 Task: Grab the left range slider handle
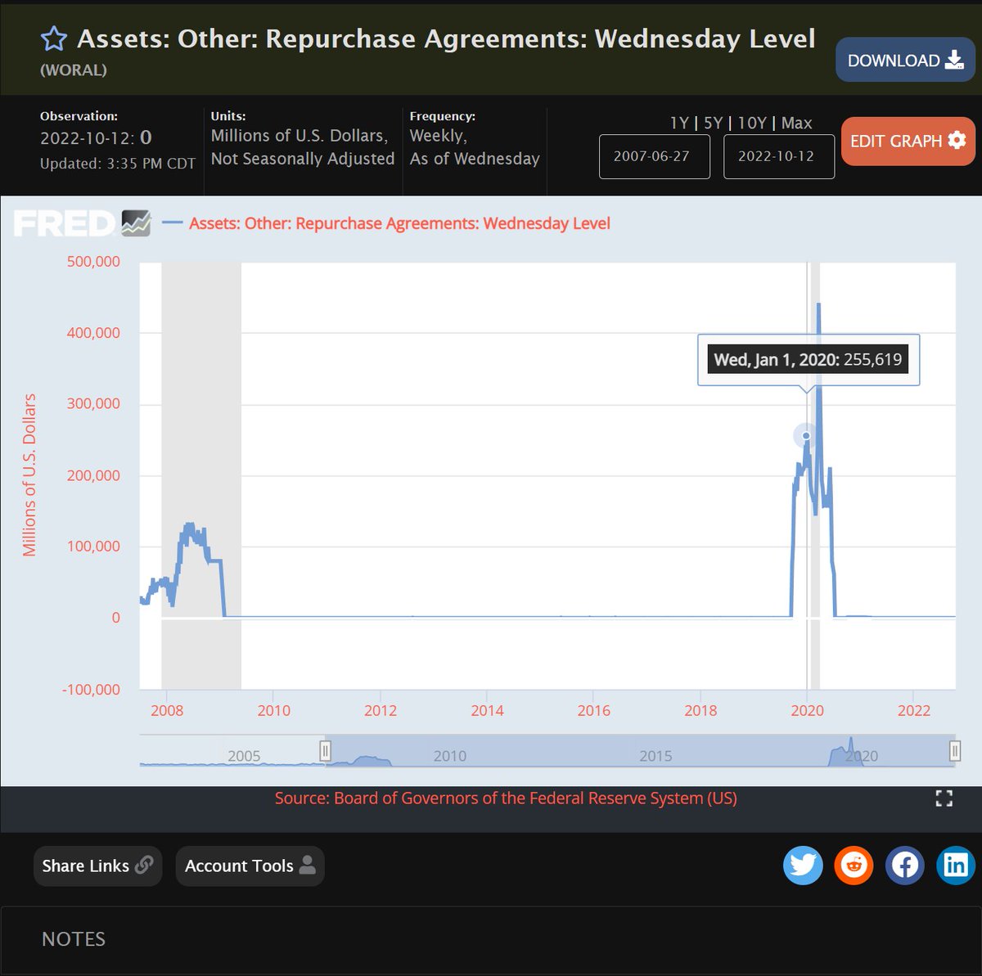pyautogui.click(x=325, y=750)
